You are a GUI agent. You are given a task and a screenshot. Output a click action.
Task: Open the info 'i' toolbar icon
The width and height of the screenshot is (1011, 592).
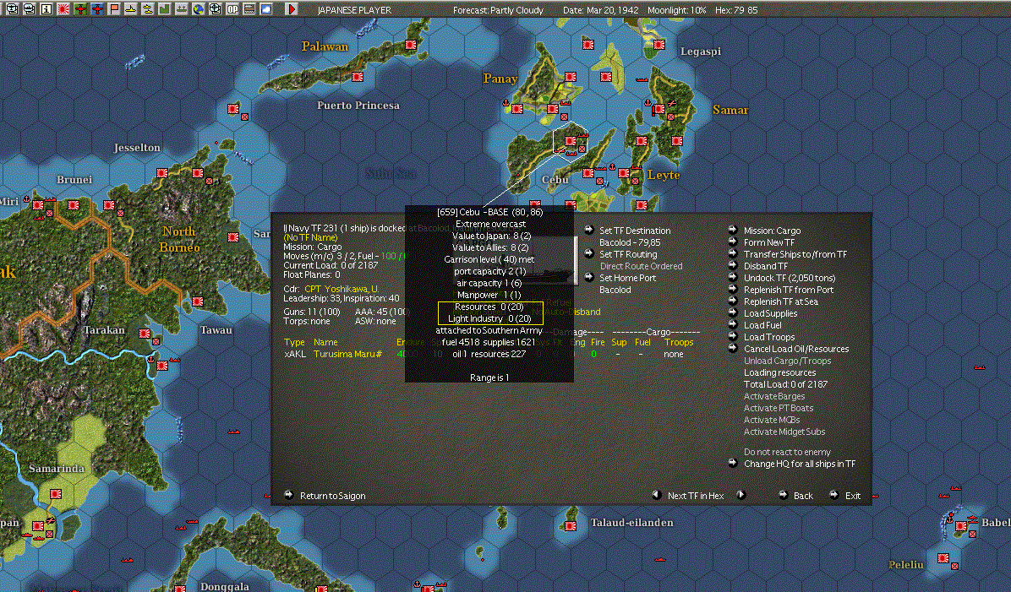[46, 9]
